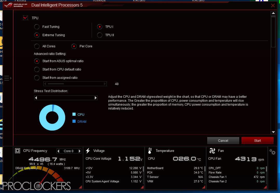
Task: Click the Voltage lightning bolt icon
Action: click(x=88, y=151)
